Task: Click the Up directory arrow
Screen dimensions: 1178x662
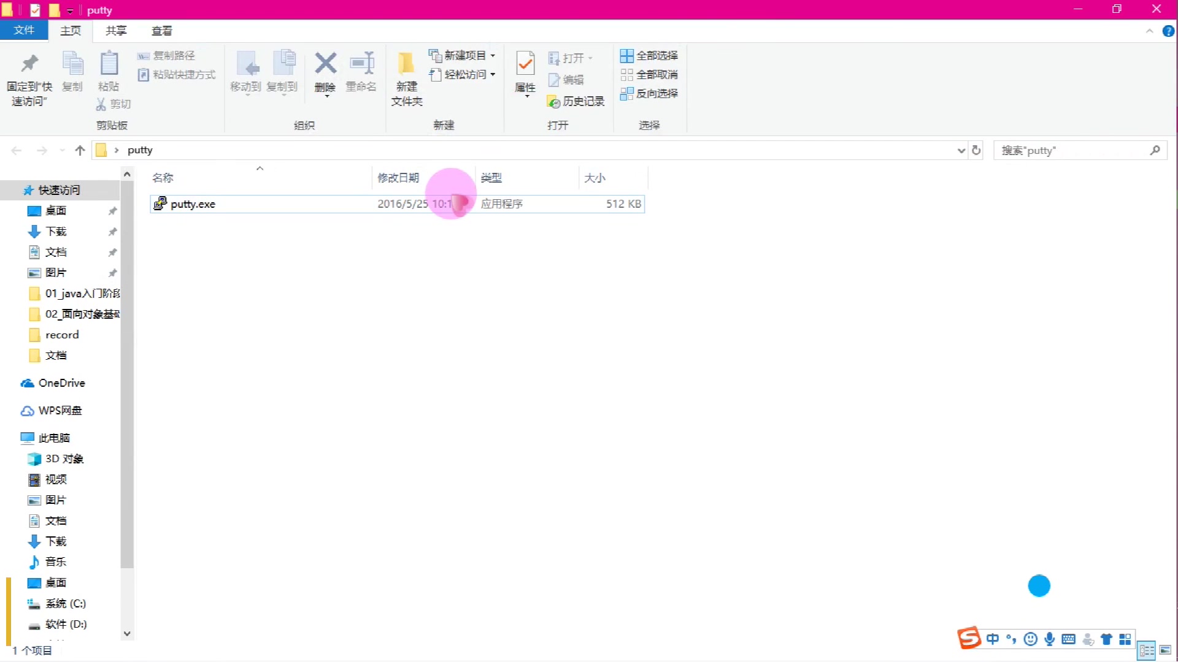Action: 80,150
